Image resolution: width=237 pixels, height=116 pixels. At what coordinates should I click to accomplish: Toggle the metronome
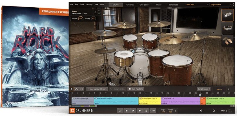[x=146, y=111]
